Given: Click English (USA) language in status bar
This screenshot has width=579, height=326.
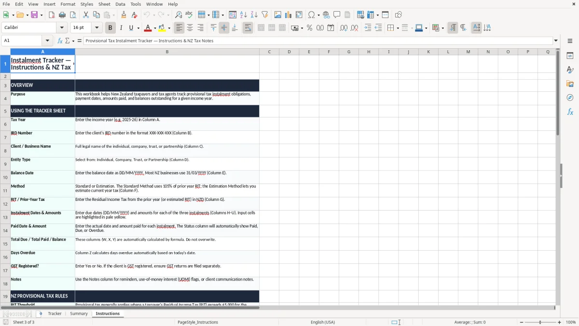Looking at the screenshot, I should [x=322, y=322].
